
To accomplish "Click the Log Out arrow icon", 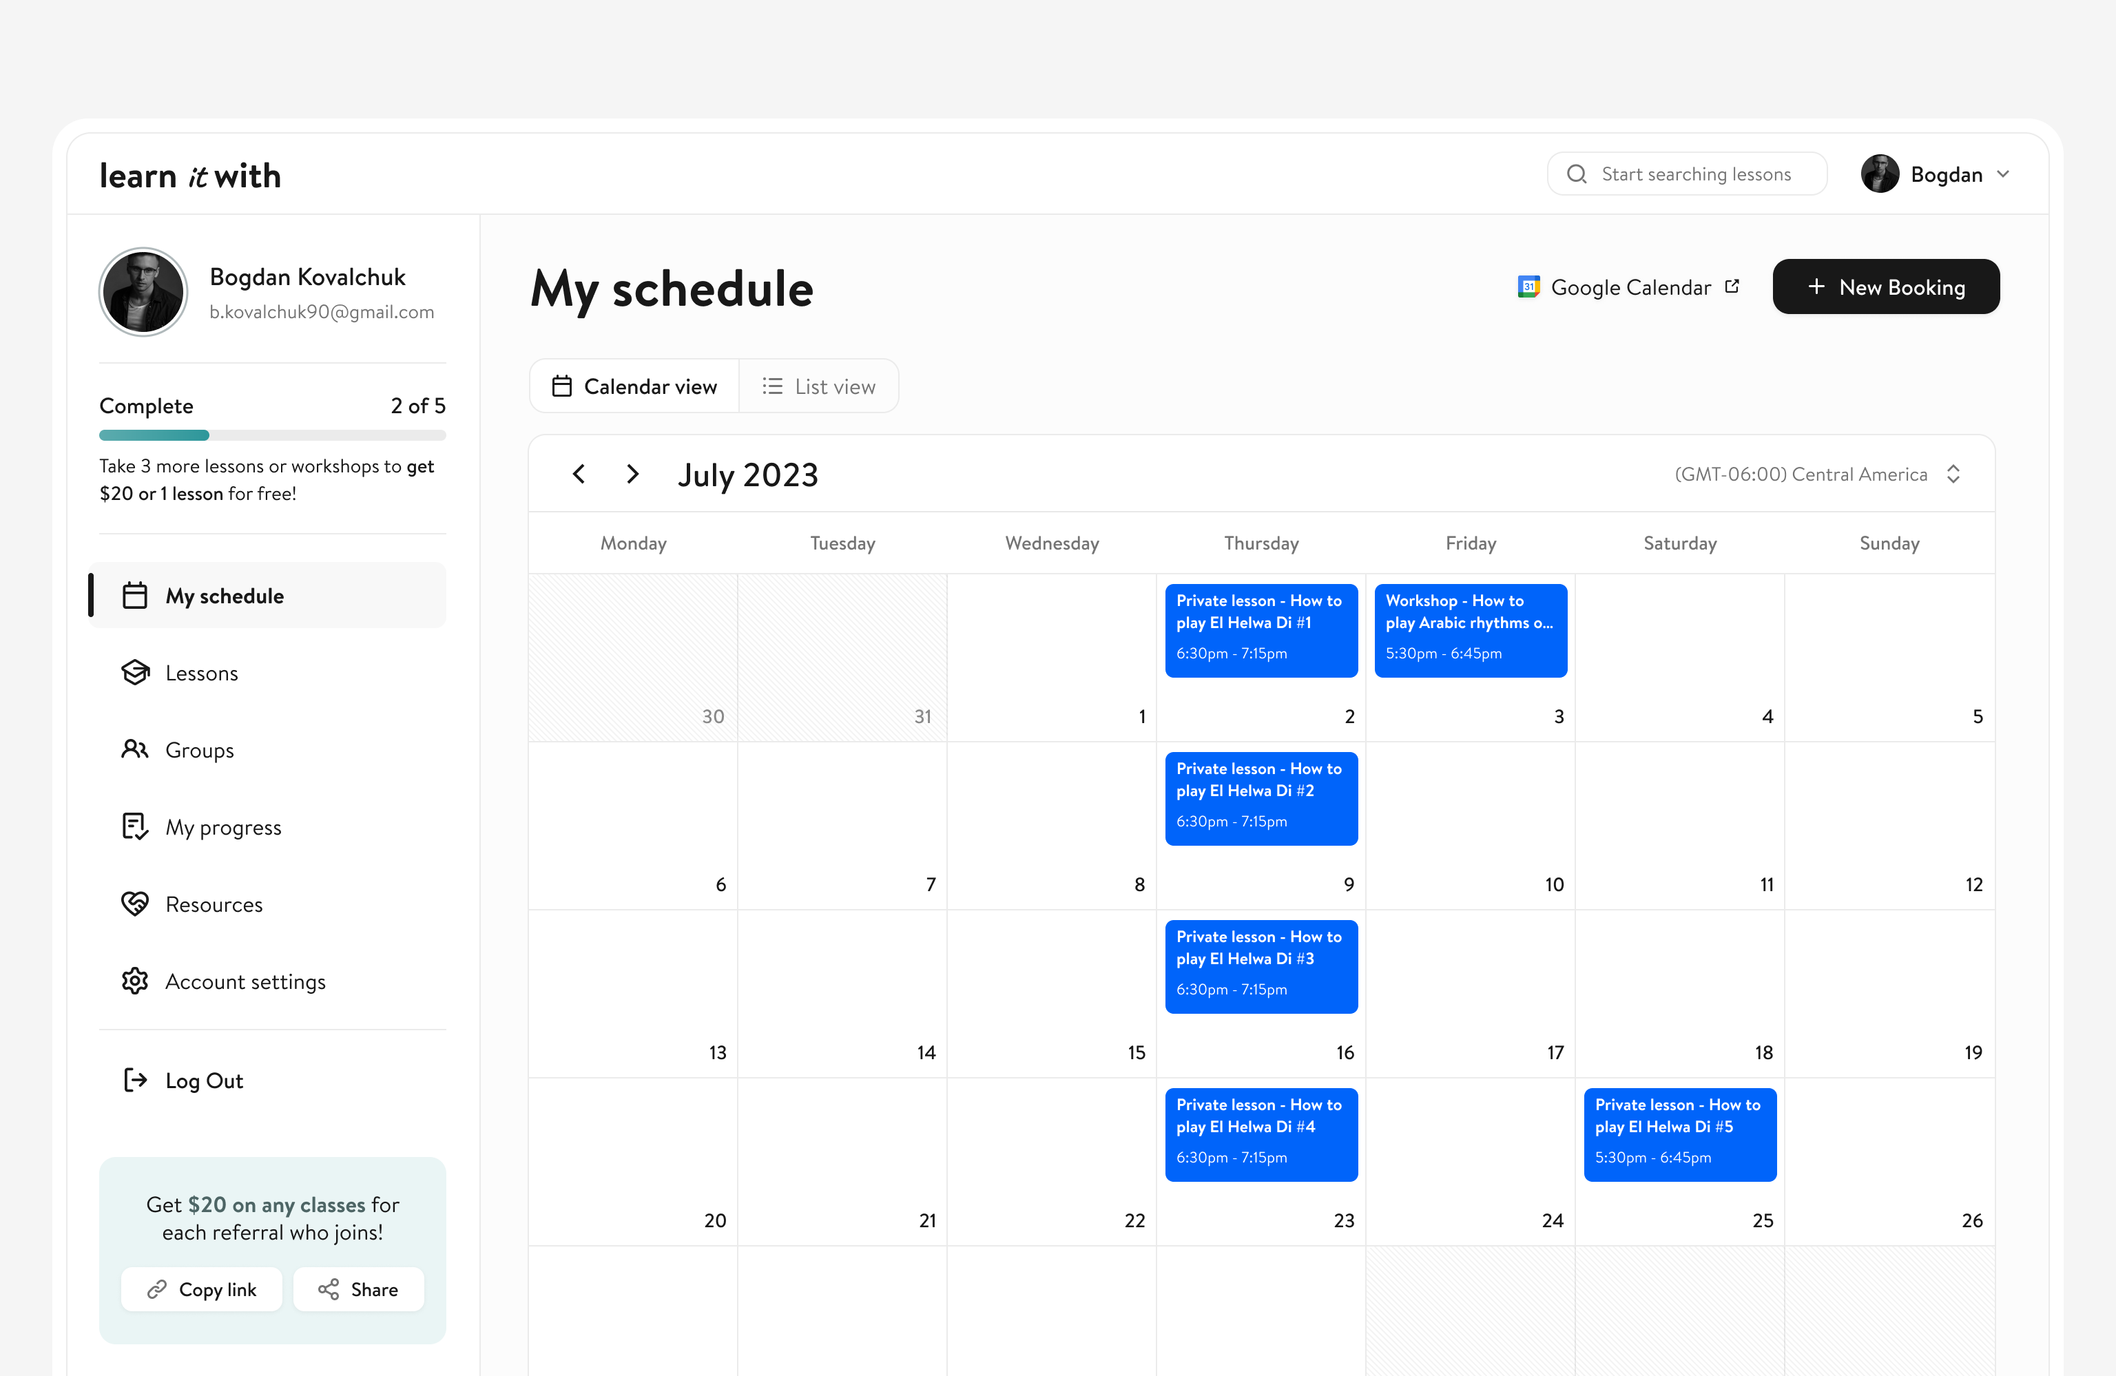I will (134, 1080).
